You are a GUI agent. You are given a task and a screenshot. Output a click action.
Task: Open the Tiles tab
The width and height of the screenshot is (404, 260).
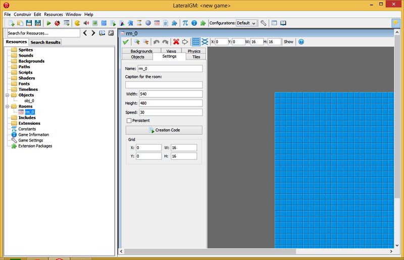[x=196, y=57]
